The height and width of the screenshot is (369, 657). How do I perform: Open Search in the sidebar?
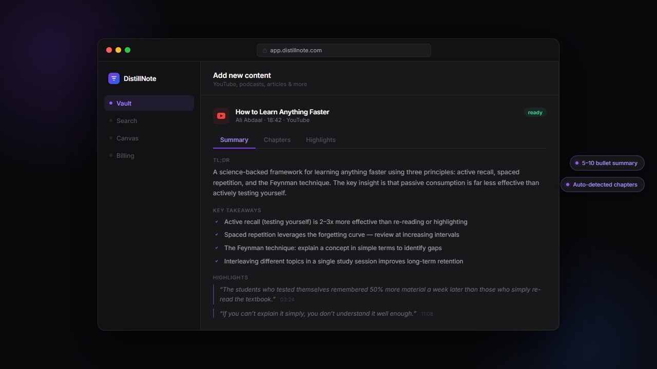pyautogui.click(x=149, y=120)
